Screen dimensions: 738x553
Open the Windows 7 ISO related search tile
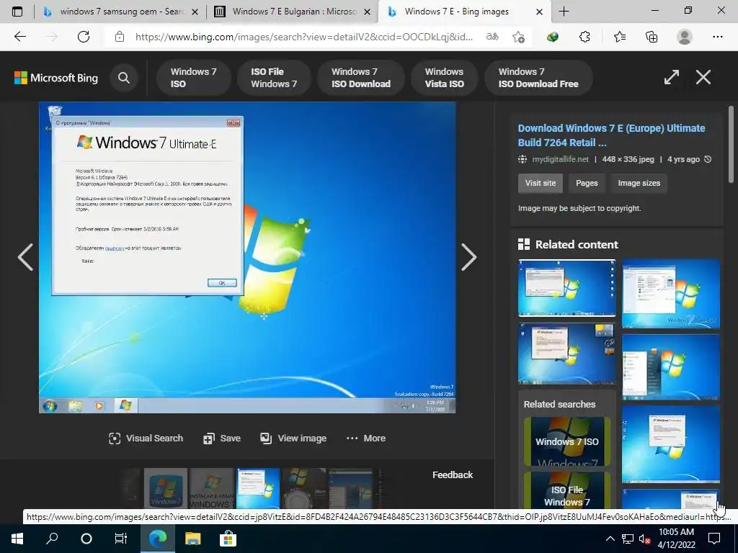566,441
